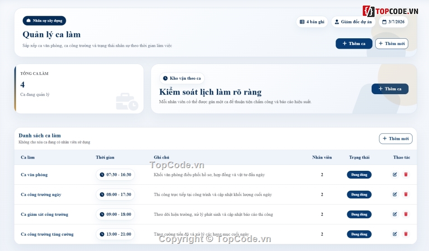Delete the Ca công trường tăng cường shift

(x=406, y=234)
